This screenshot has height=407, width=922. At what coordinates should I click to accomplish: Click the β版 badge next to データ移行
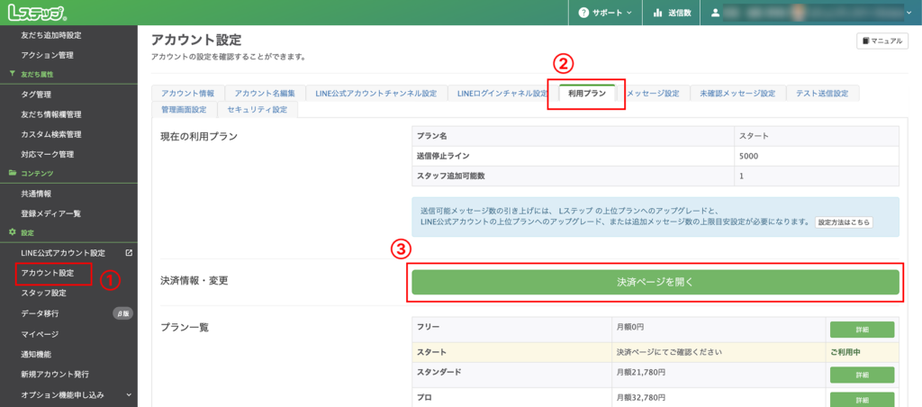[122, 313]
